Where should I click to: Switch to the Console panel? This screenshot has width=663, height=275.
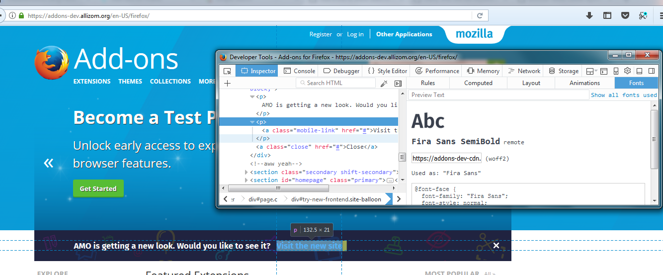pyautogui.click(x=299, y=71)
